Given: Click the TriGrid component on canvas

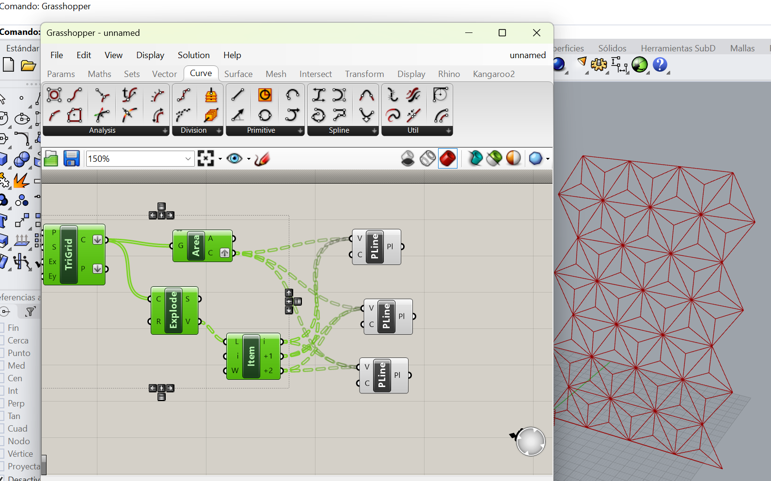Looking at the screenshot, I should (x=69, y=254).
